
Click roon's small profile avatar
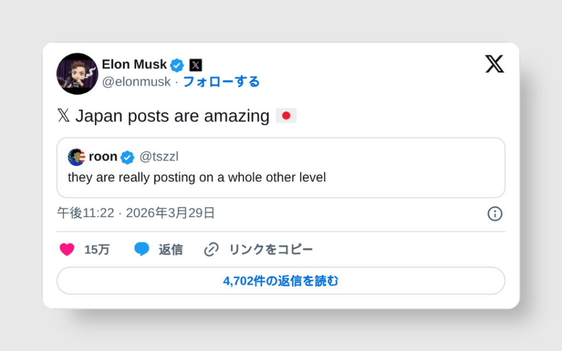coord(76,157)
